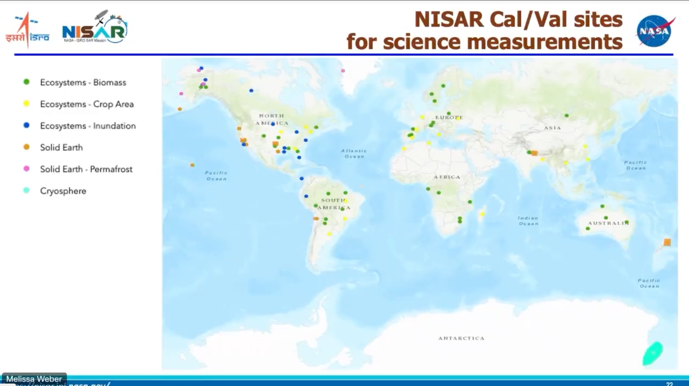Click the blue Ecosystems - Inundation legend dot
689x386 pixels.
pos(26,125)
